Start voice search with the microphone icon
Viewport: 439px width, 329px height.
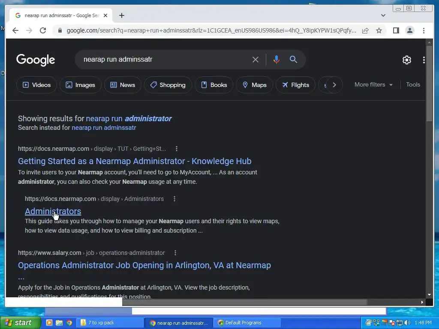coord(277,59)
